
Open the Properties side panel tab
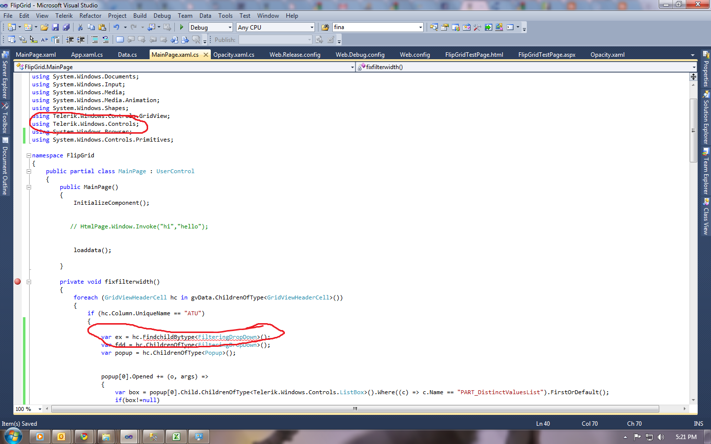(x=706, y=69)
